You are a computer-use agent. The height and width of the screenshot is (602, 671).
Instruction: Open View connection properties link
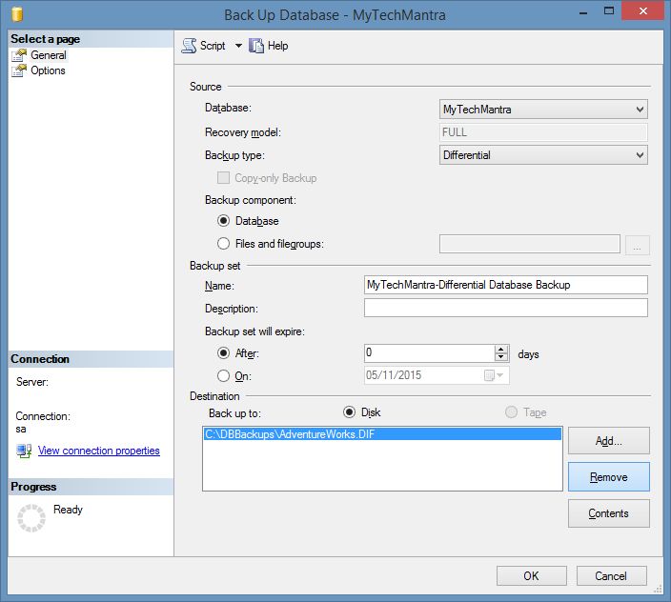(99, 451)
